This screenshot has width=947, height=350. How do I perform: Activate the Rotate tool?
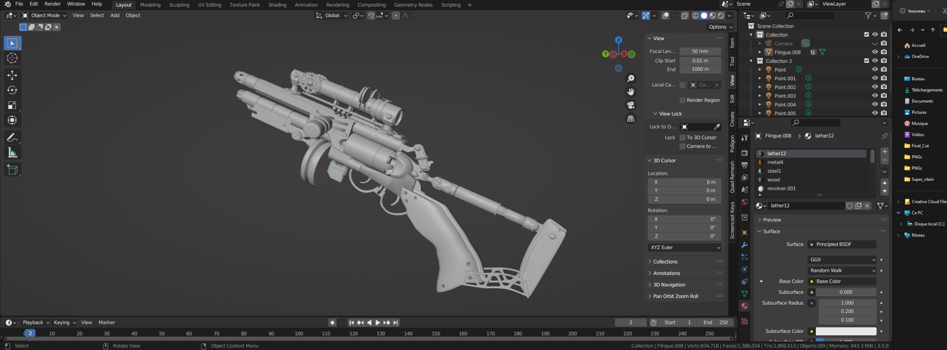(x=12, y=90)
